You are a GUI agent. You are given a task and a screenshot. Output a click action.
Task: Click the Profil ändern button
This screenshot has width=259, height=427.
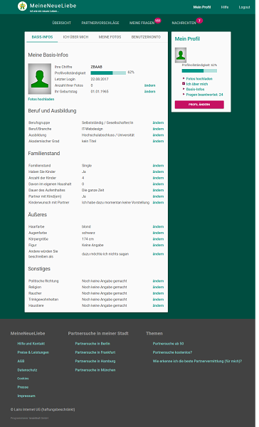199,105
